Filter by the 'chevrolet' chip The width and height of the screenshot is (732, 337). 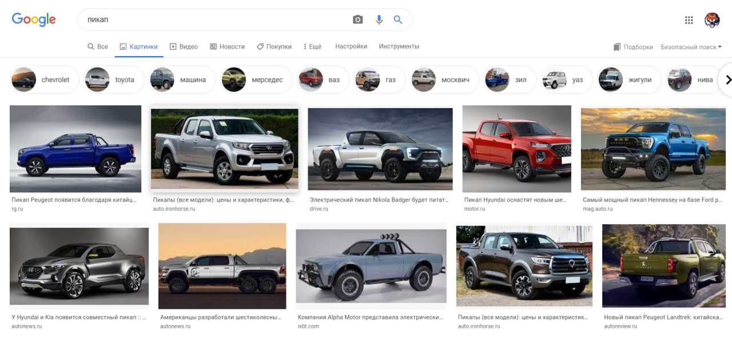[x=43, y=80]
